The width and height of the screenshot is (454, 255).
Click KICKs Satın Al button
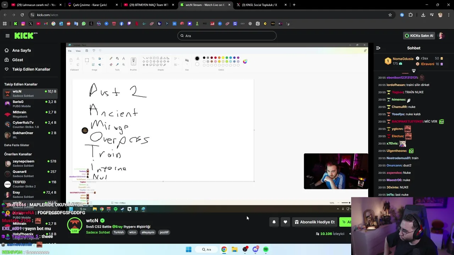click(419, 36)
